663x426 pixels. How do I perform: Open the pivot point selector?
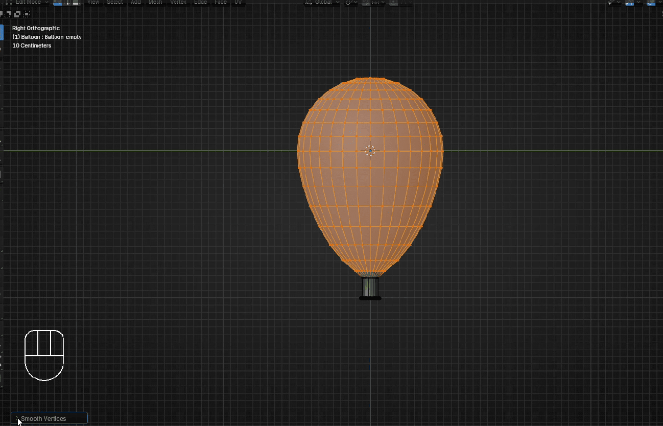click(x=350, y=3)
